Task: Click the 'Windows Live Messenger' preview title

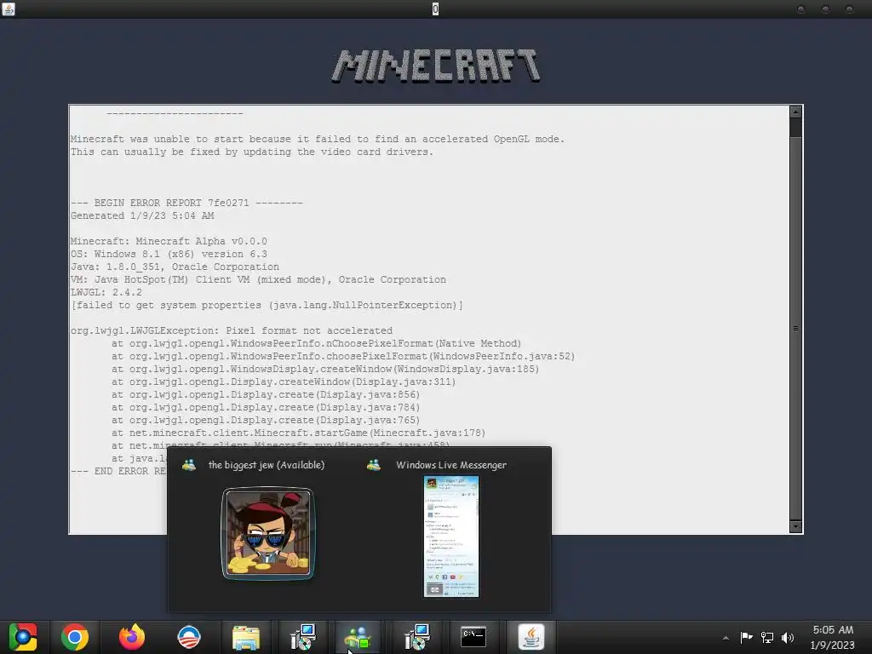Action: tap(451, 465)
